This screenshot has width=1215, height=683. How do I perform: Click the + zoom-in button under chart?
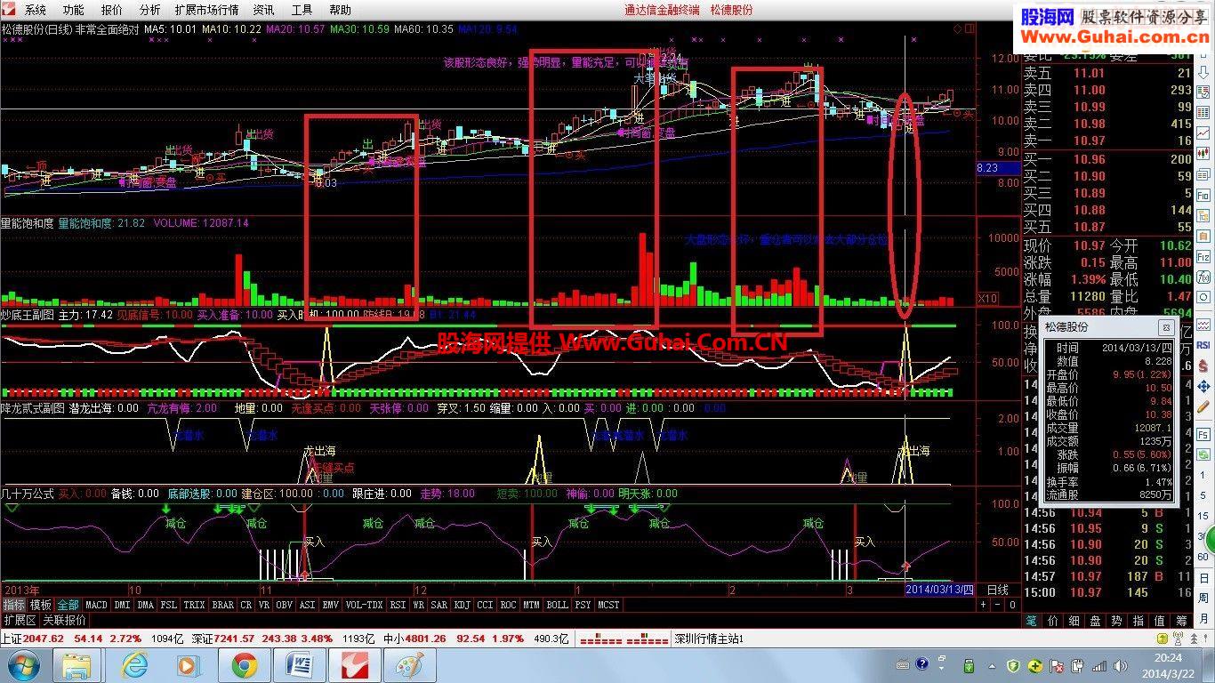[983, 605]
